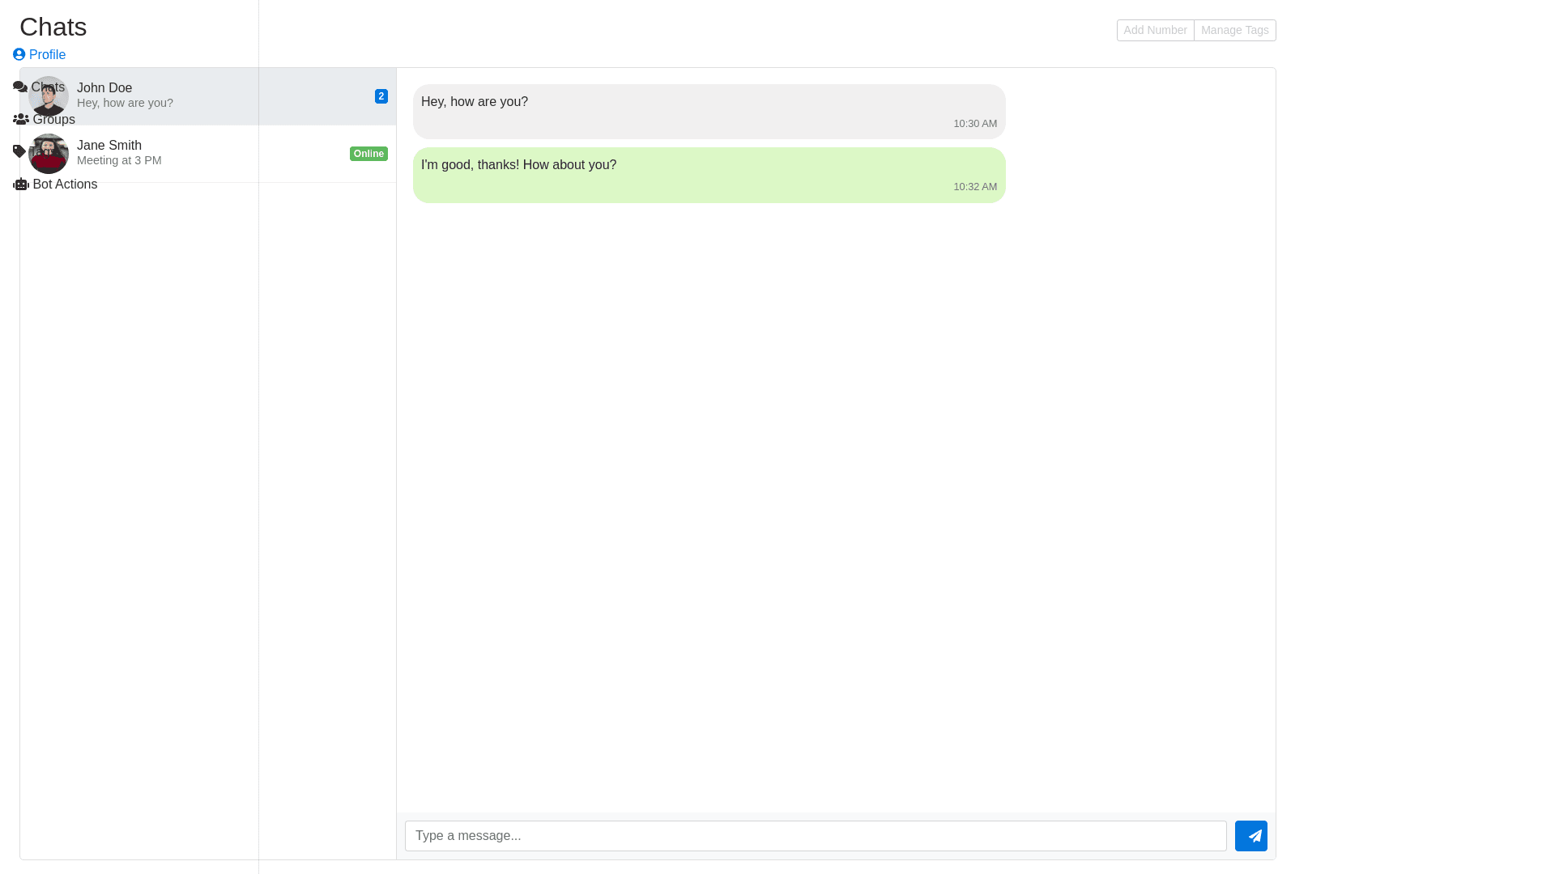
Task: Click the "Hey, how are you?" message bubble
Action: pos(709,112)
